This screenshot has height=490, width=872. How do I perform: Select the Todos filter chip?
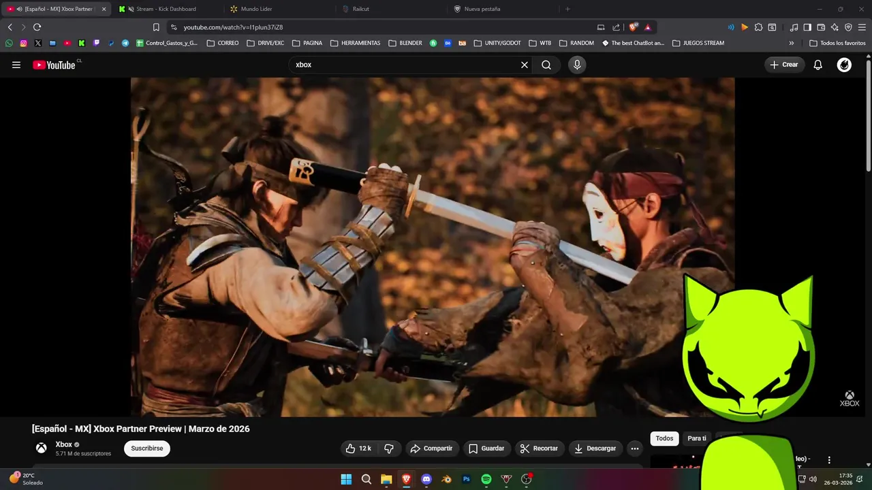coord(664,438)
